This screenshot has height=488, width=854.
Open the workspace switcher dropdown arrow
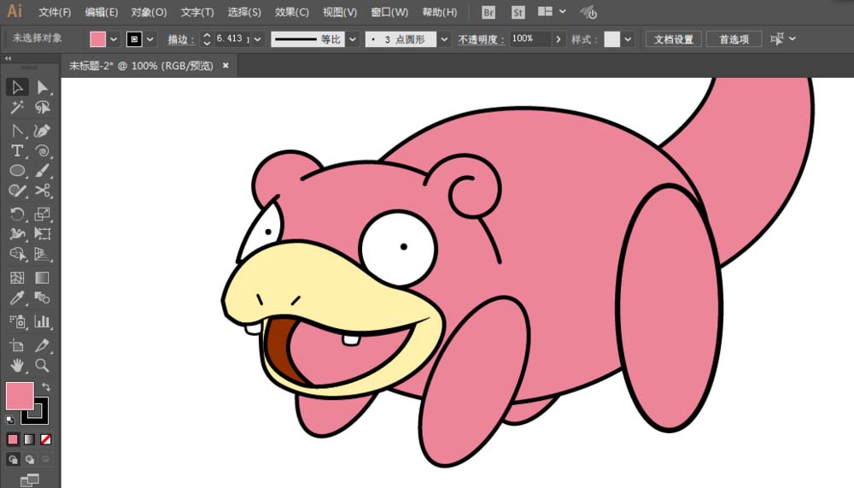(x=563, y=11)
